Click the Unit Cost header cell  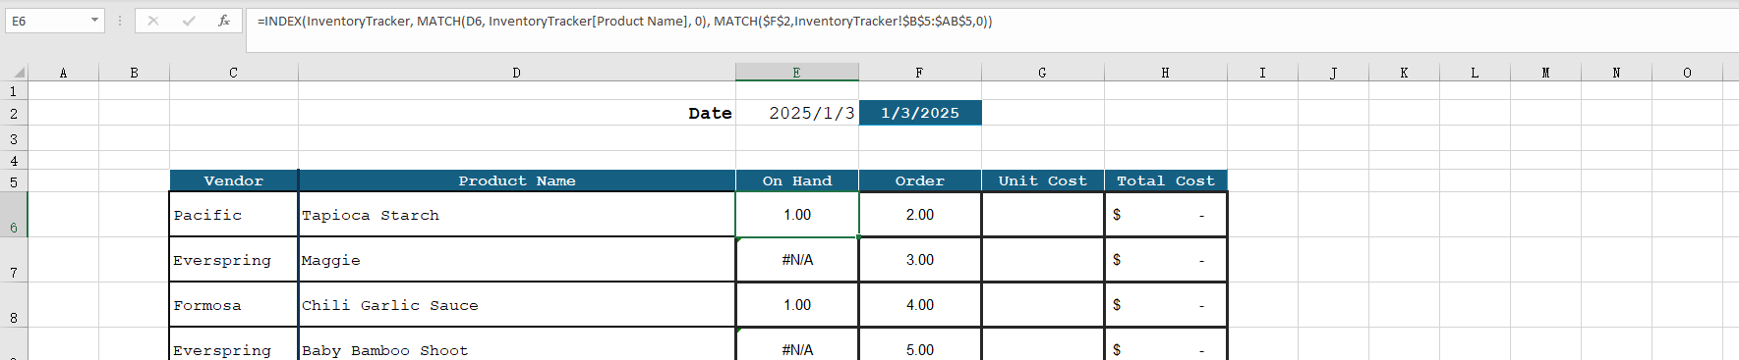click(x=1042, y=180)
